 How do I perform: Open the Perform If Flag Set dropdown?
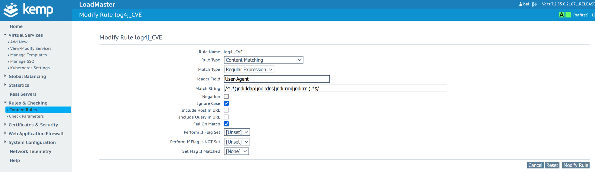[x=237, y=132]
